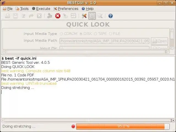176x132 pixels.
Task: Click the grayed clean-up brush toolbar icon
Action: (x=66, y=16)
